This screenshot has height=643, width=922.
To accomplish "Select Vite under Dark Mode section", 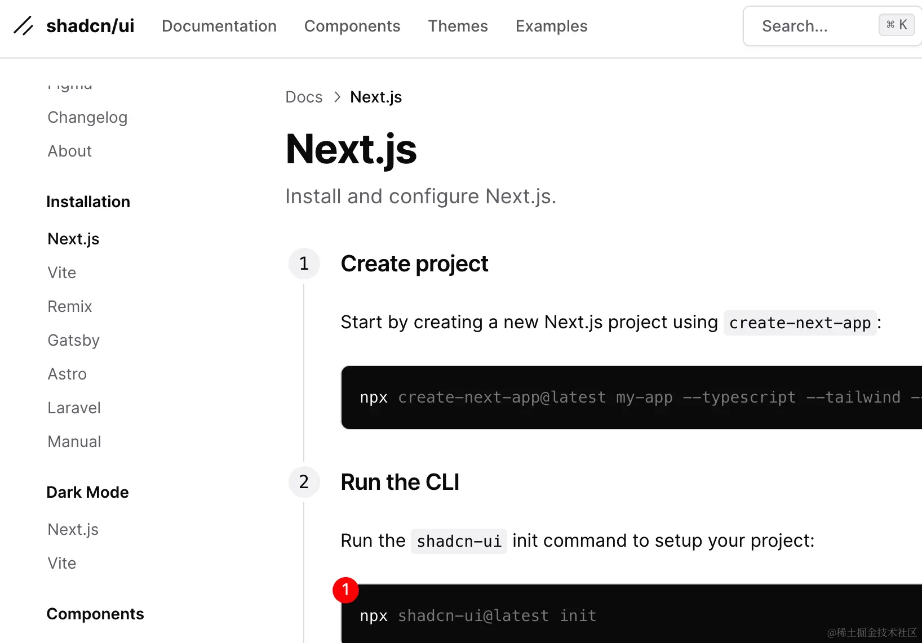I will [x=62, y=563].
